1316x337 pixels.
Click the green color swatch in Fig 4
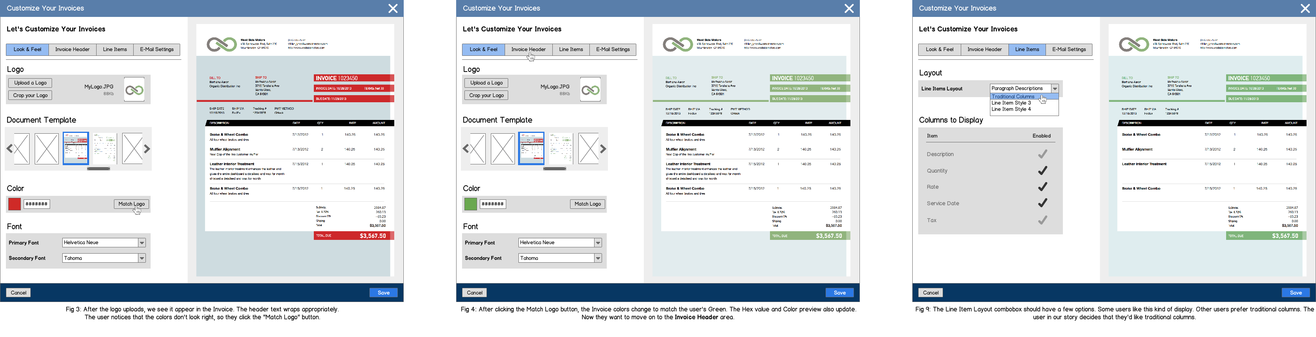(471, 204)
